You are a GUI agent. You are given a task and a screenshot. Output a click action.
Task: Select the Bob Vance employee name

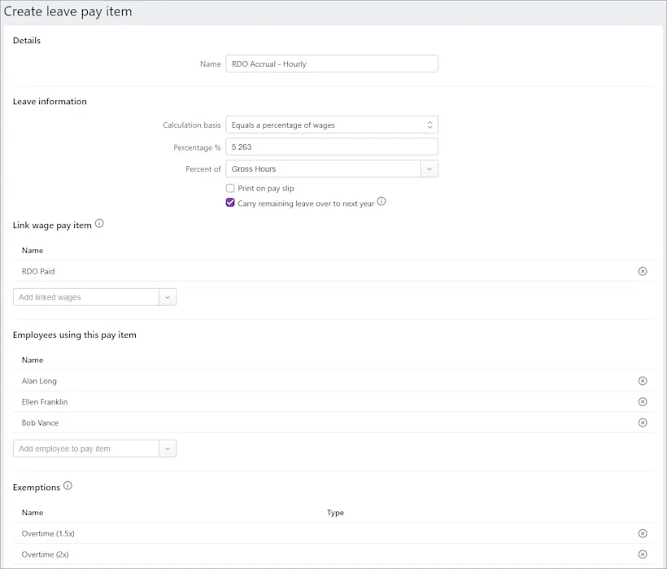point(40,422)
